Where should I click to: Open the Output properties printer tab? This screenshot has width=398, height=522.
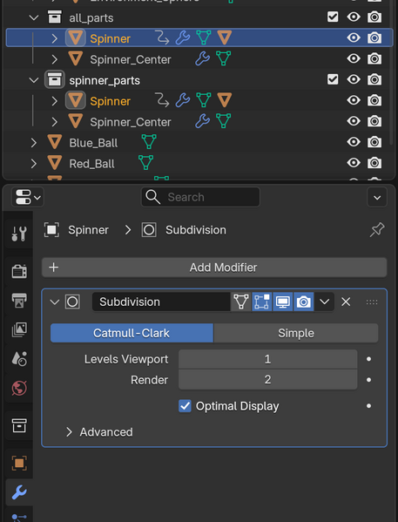19,301
